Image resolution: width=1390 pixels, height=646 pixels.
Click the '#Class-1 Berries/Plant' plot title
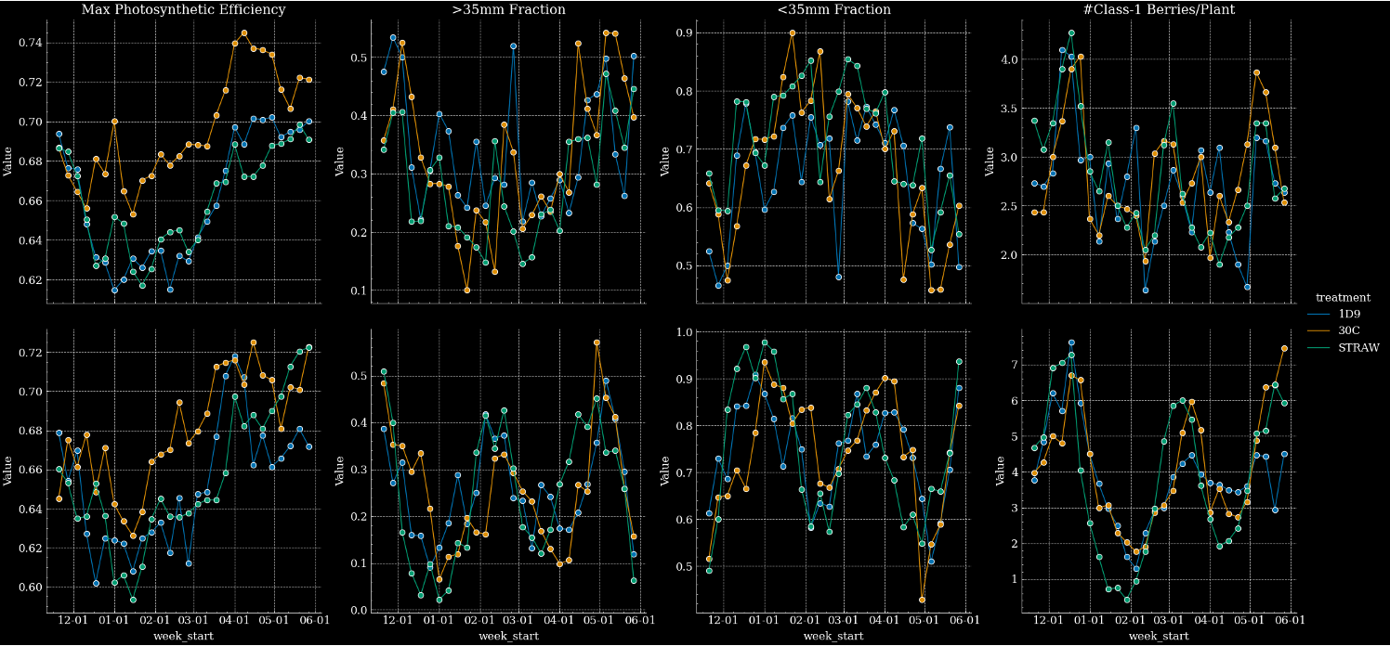click(x=1158, y=9)
